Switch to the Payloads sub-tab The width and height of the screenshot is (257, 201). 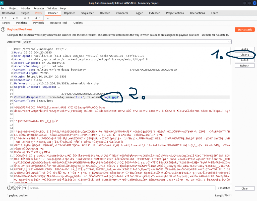click(x=38, y=23)
